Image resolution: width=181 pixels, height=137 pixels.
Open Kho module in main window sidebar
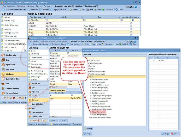click(14, 84)
